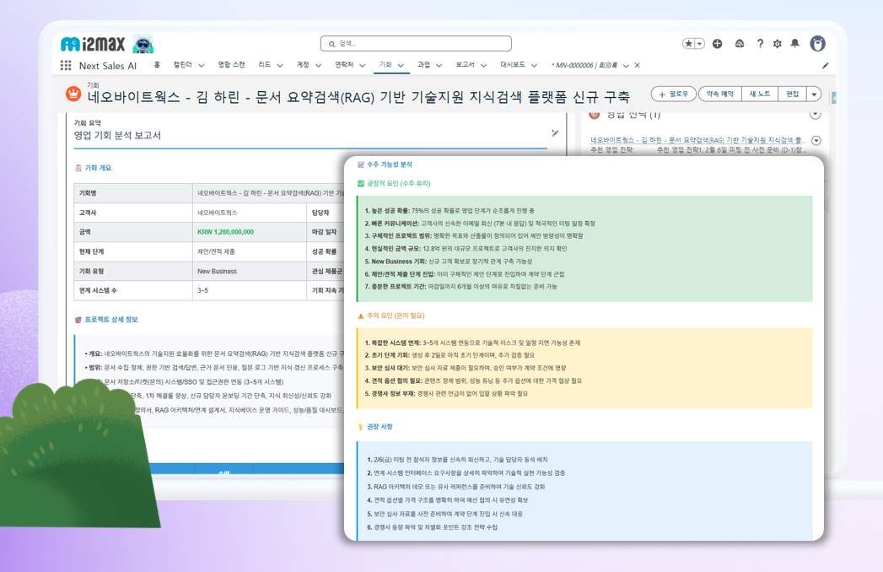Click the 긍정적 요인 checkmark icon
This screenshot has height=572, width=883.
pyautogui.click(x=361, y=183)
